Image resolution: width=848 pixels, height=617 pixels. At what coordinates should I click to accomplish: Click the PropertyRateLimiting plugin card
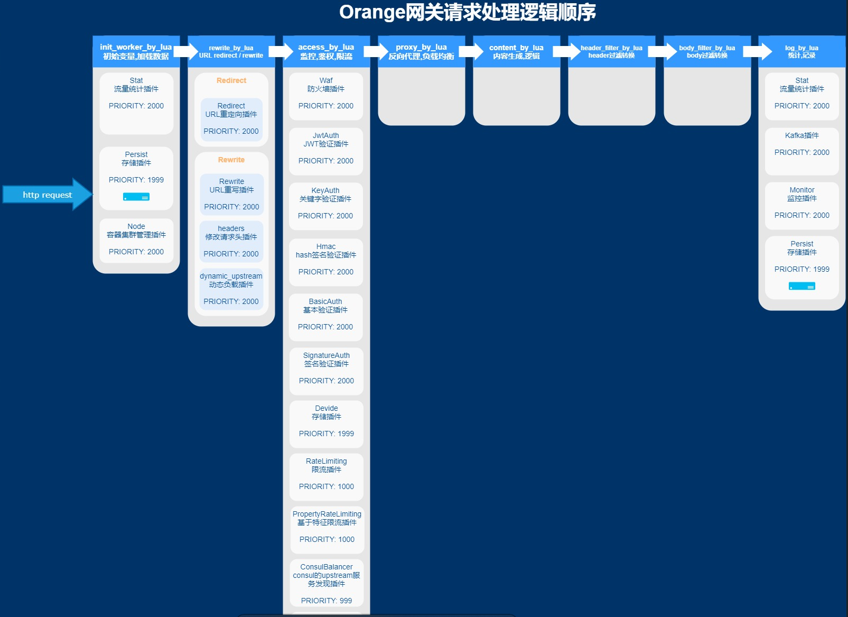[x=327, y=530]
